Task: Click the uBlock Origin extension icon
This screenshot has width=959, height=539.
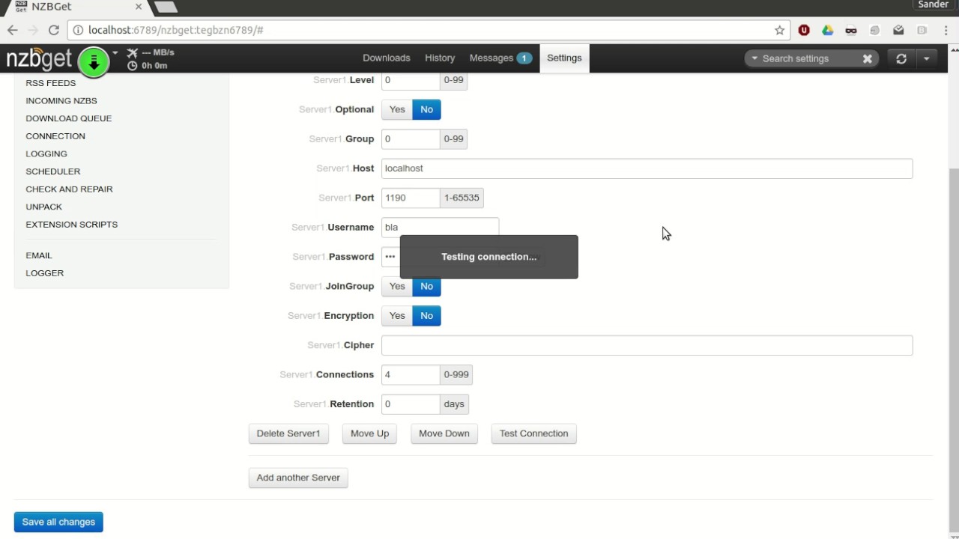Action: (804, 30)
